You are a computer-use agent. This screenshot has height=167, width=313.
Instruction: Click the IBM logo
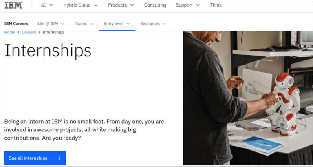[x=13, y=5]
